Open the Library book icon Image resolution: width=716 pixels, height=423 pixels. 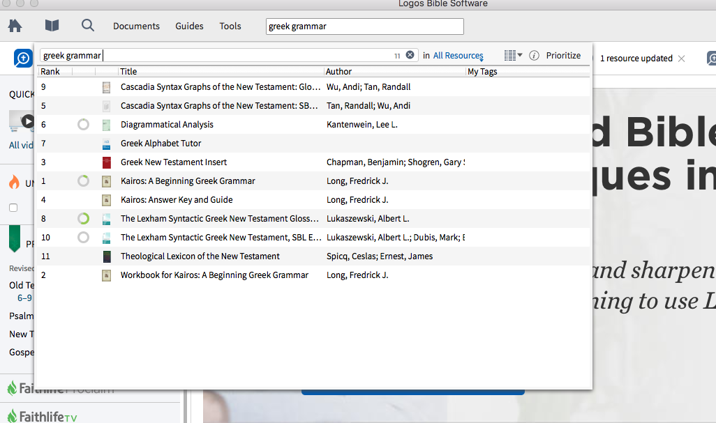click(x=52, y=26)
